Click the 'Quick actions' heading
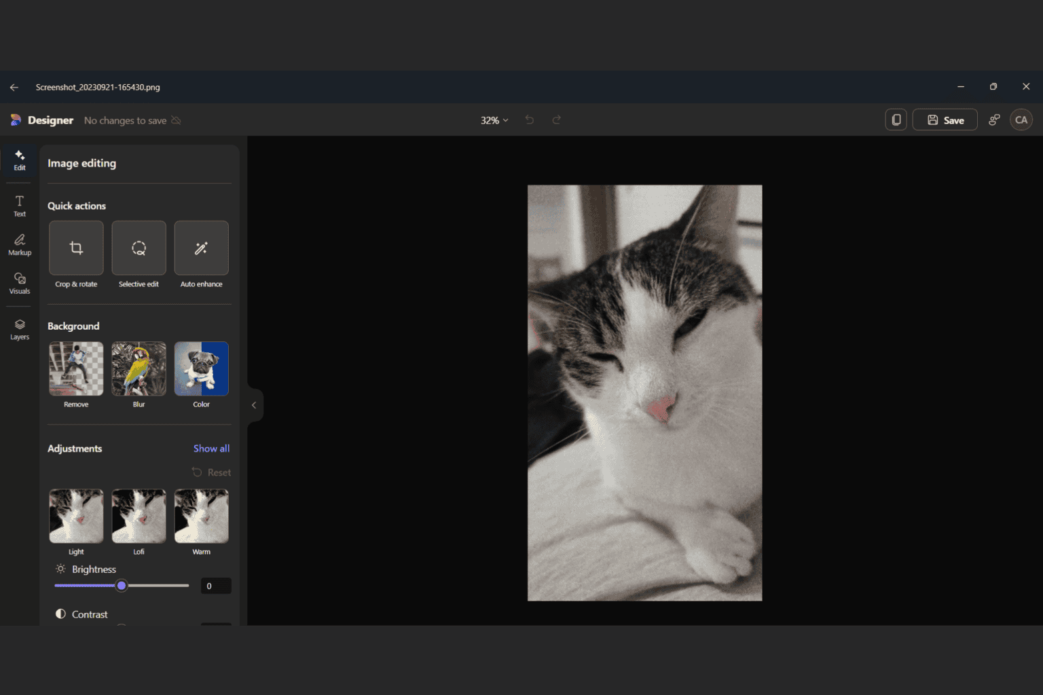1043x695 pixels. click(77, 206)
